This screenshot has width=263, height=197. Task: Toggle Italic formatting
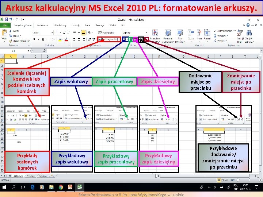39,39
